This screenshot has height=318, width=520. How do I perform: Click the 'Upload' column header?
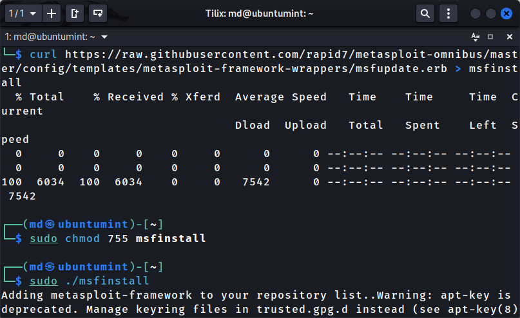(305, 126)
